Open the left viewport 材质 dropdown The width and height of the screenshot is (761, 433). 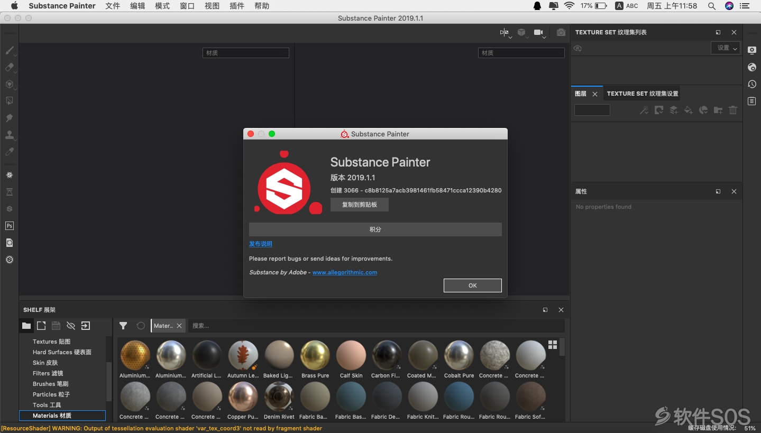point(246,53)
